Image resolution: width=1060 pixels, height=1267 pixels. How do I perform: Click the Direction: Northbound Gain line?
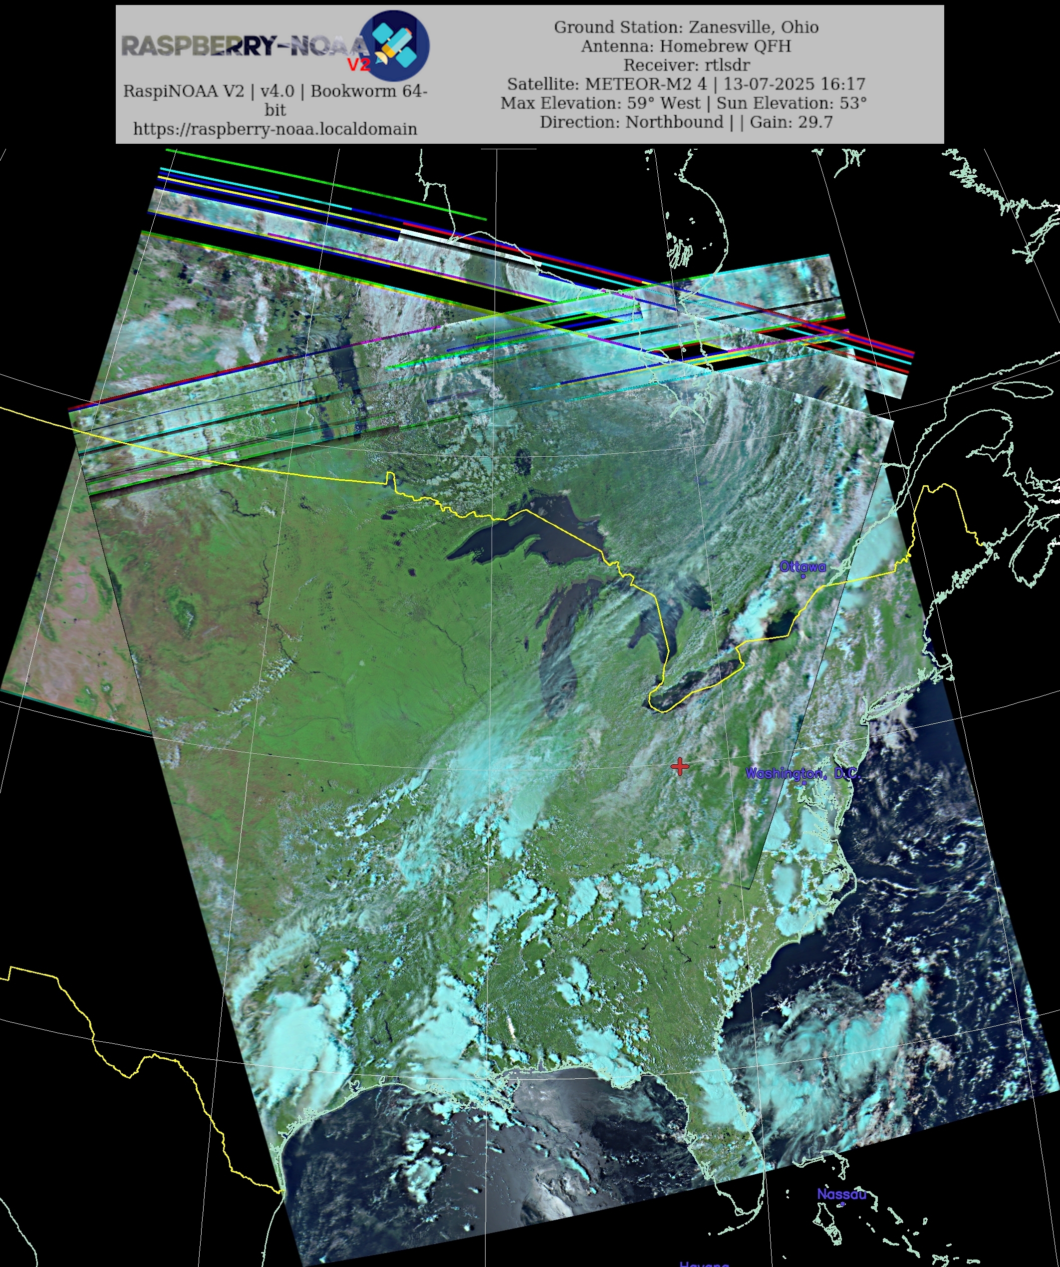click(686, 122)
